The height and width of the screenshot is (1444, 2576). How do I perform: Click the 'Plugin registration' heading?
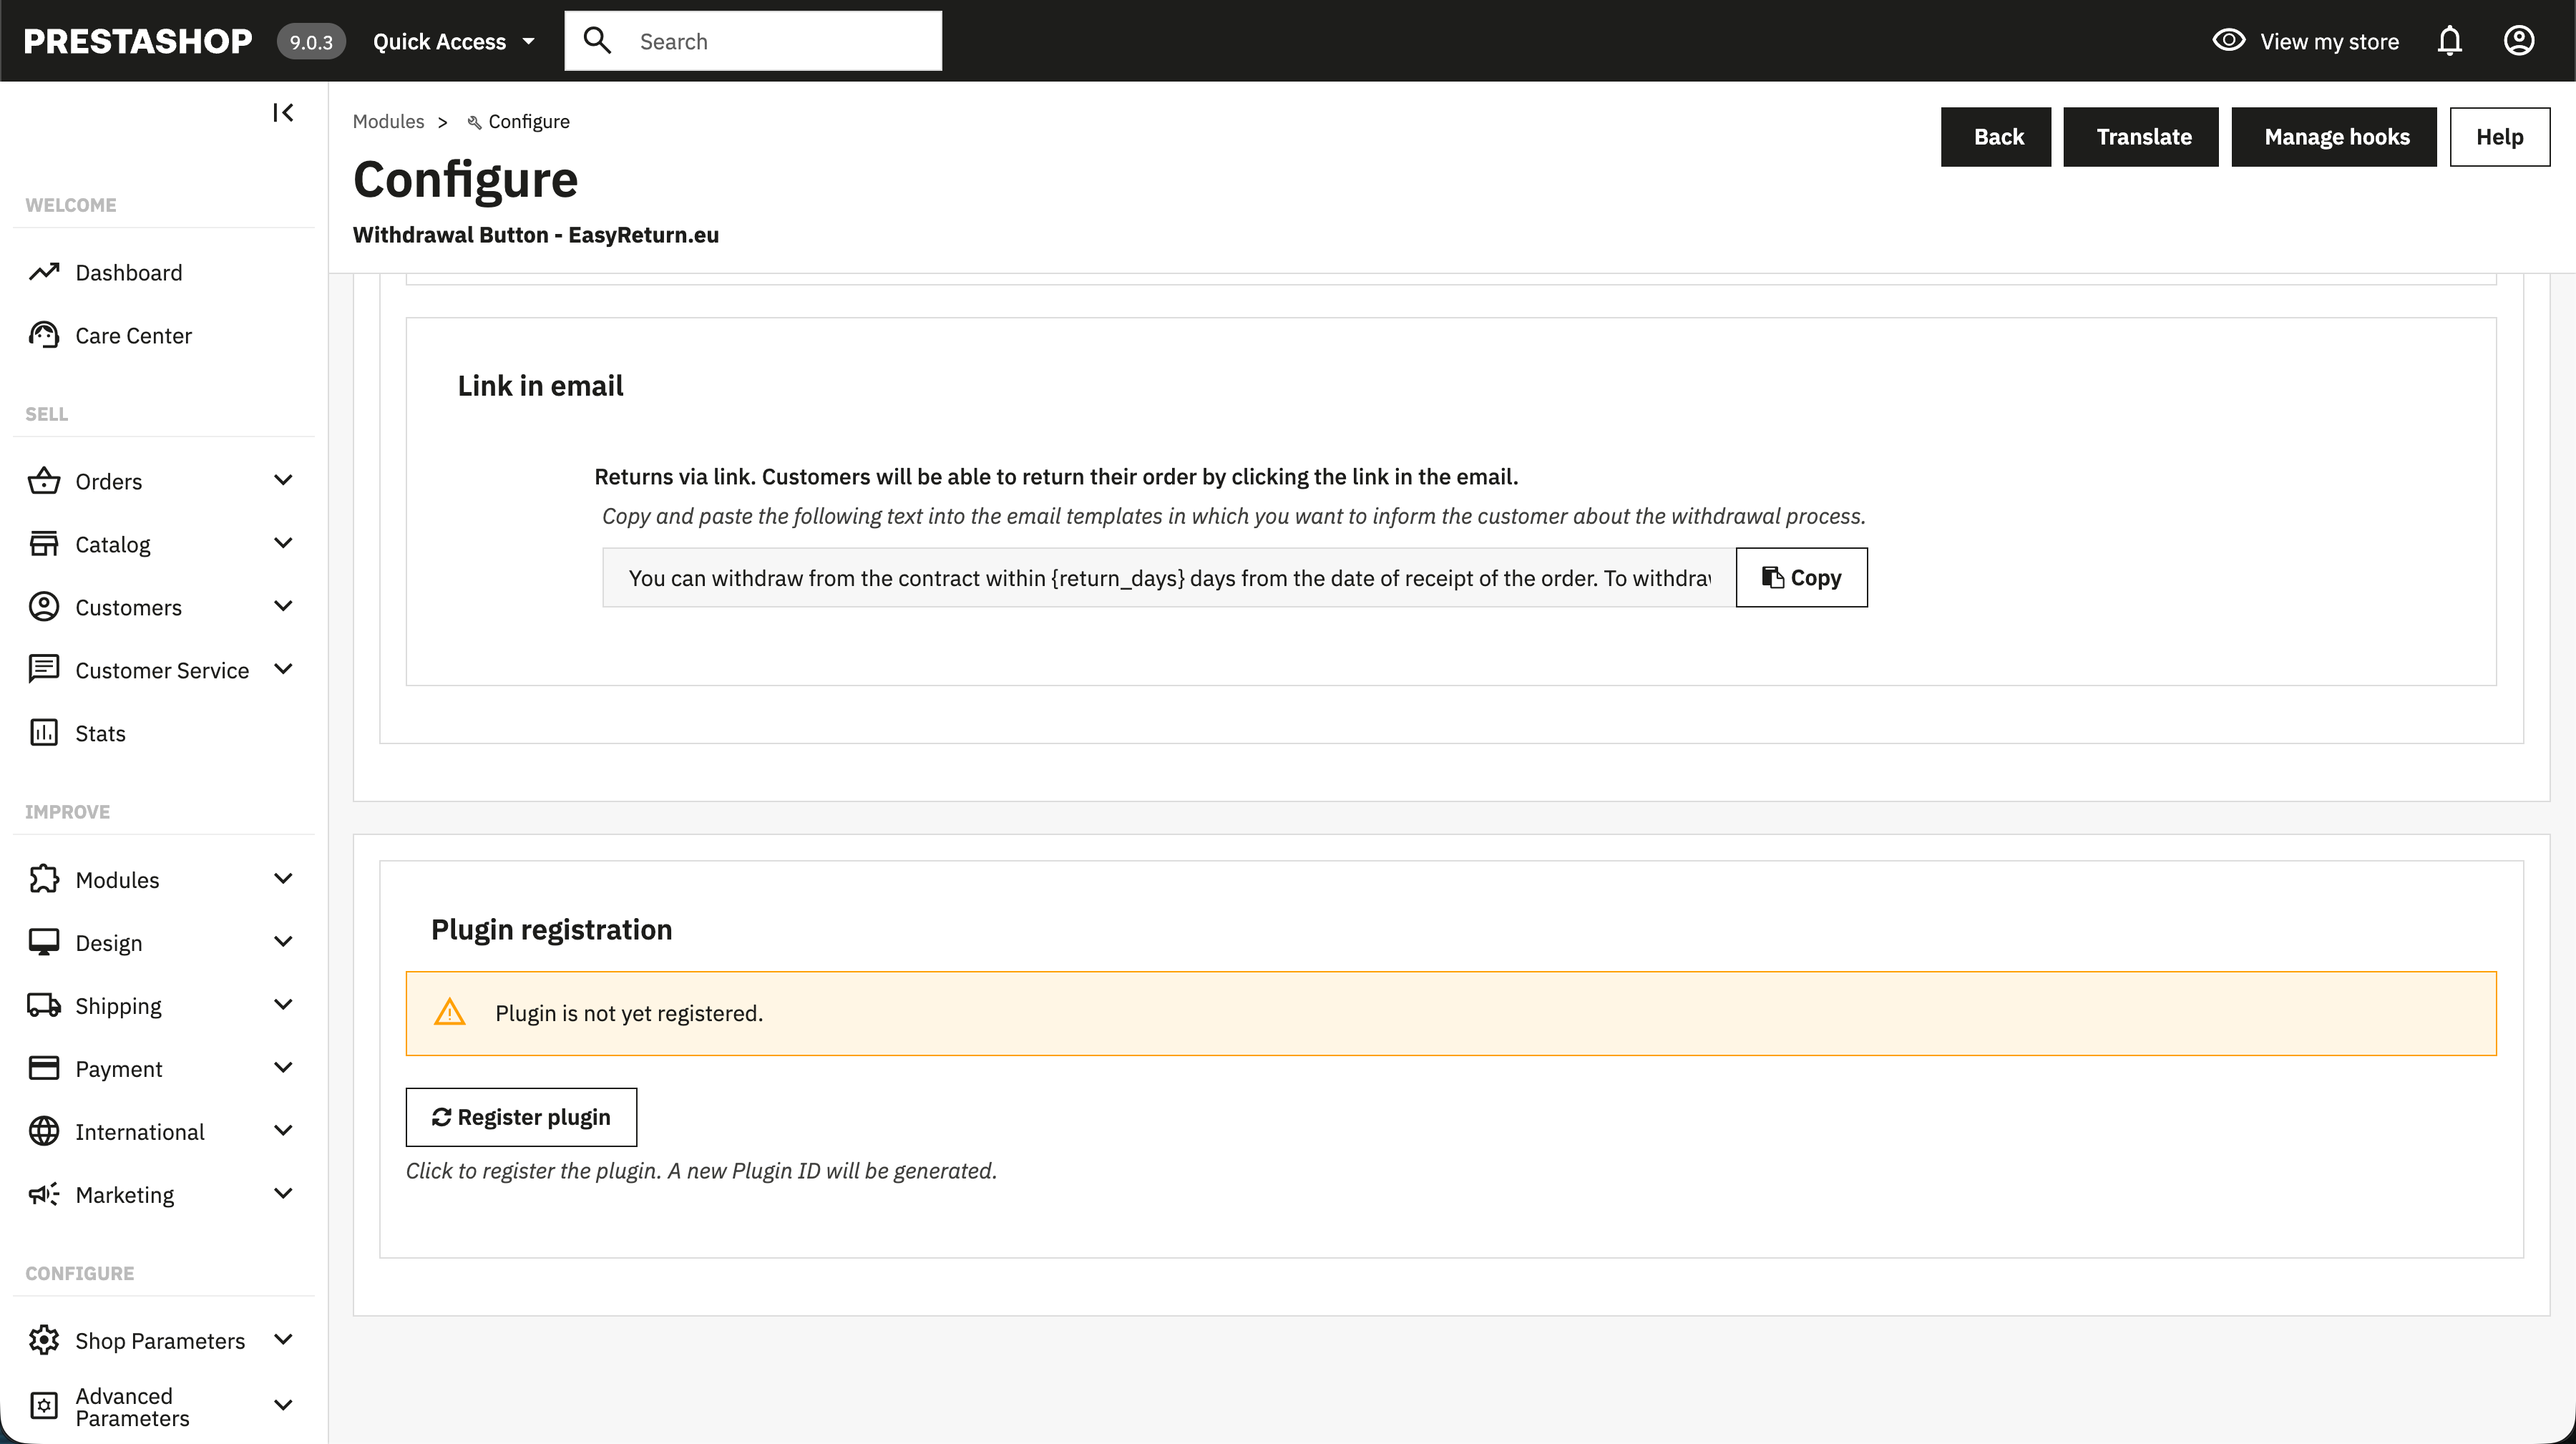coord(551,930)
